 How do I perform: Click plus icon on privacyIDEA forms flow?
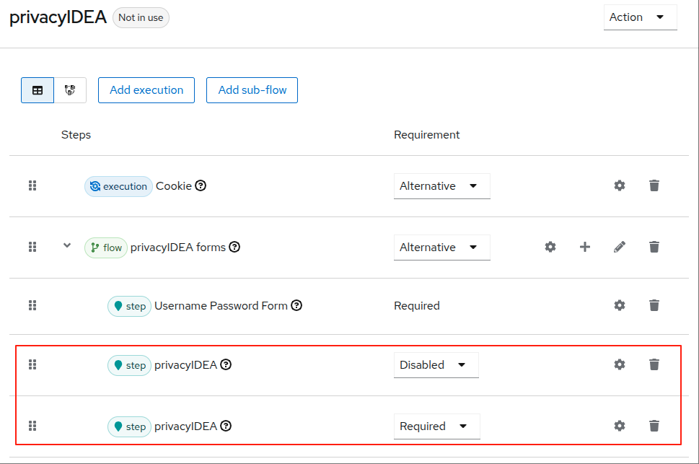click(x=584, y=247)
